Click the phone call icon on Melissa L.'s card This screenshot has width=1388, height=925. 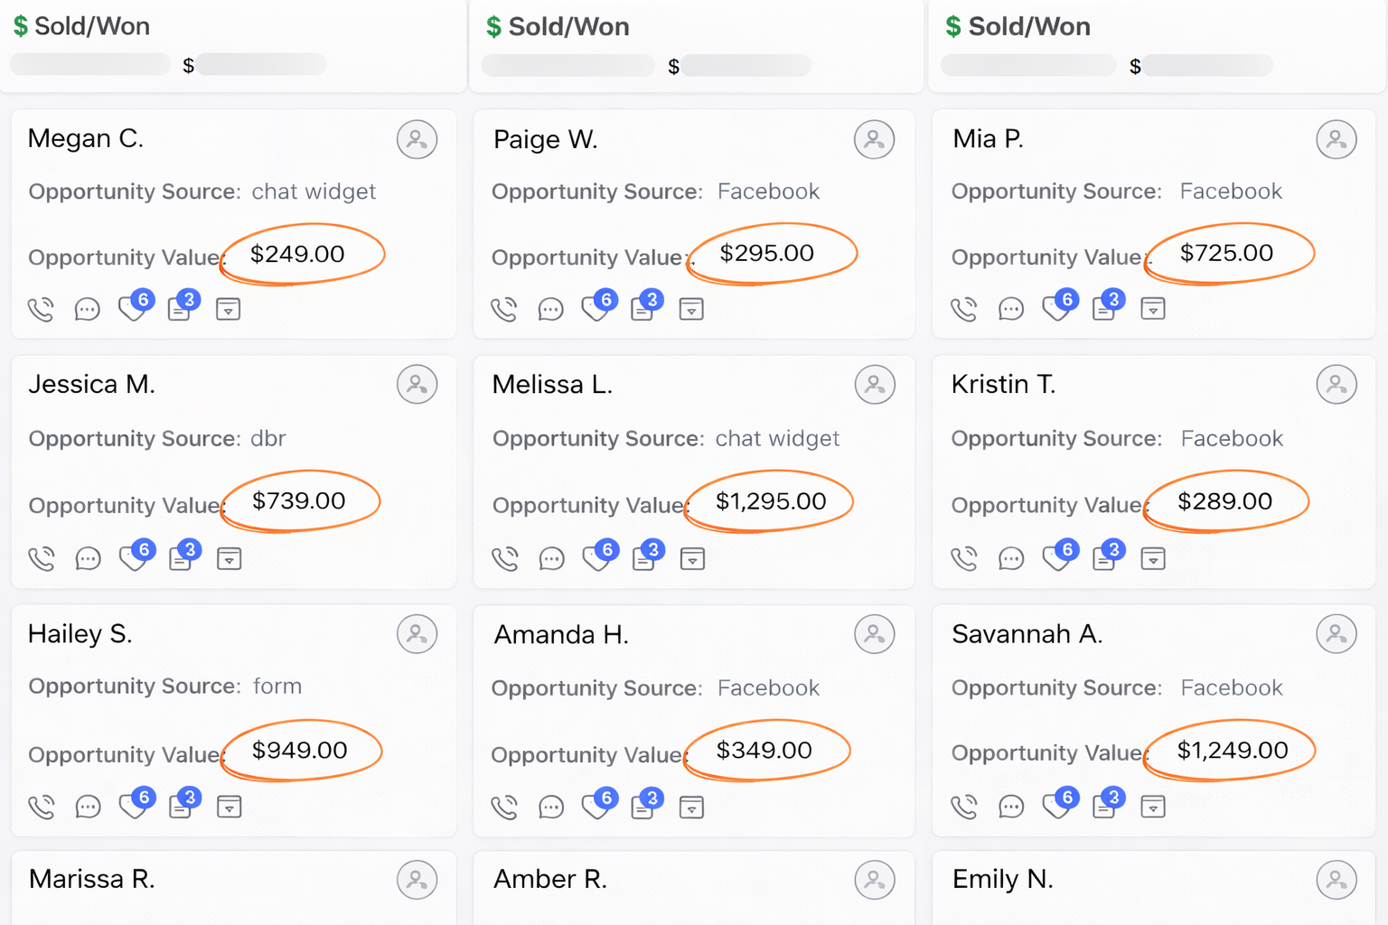(x=505, y=559)
